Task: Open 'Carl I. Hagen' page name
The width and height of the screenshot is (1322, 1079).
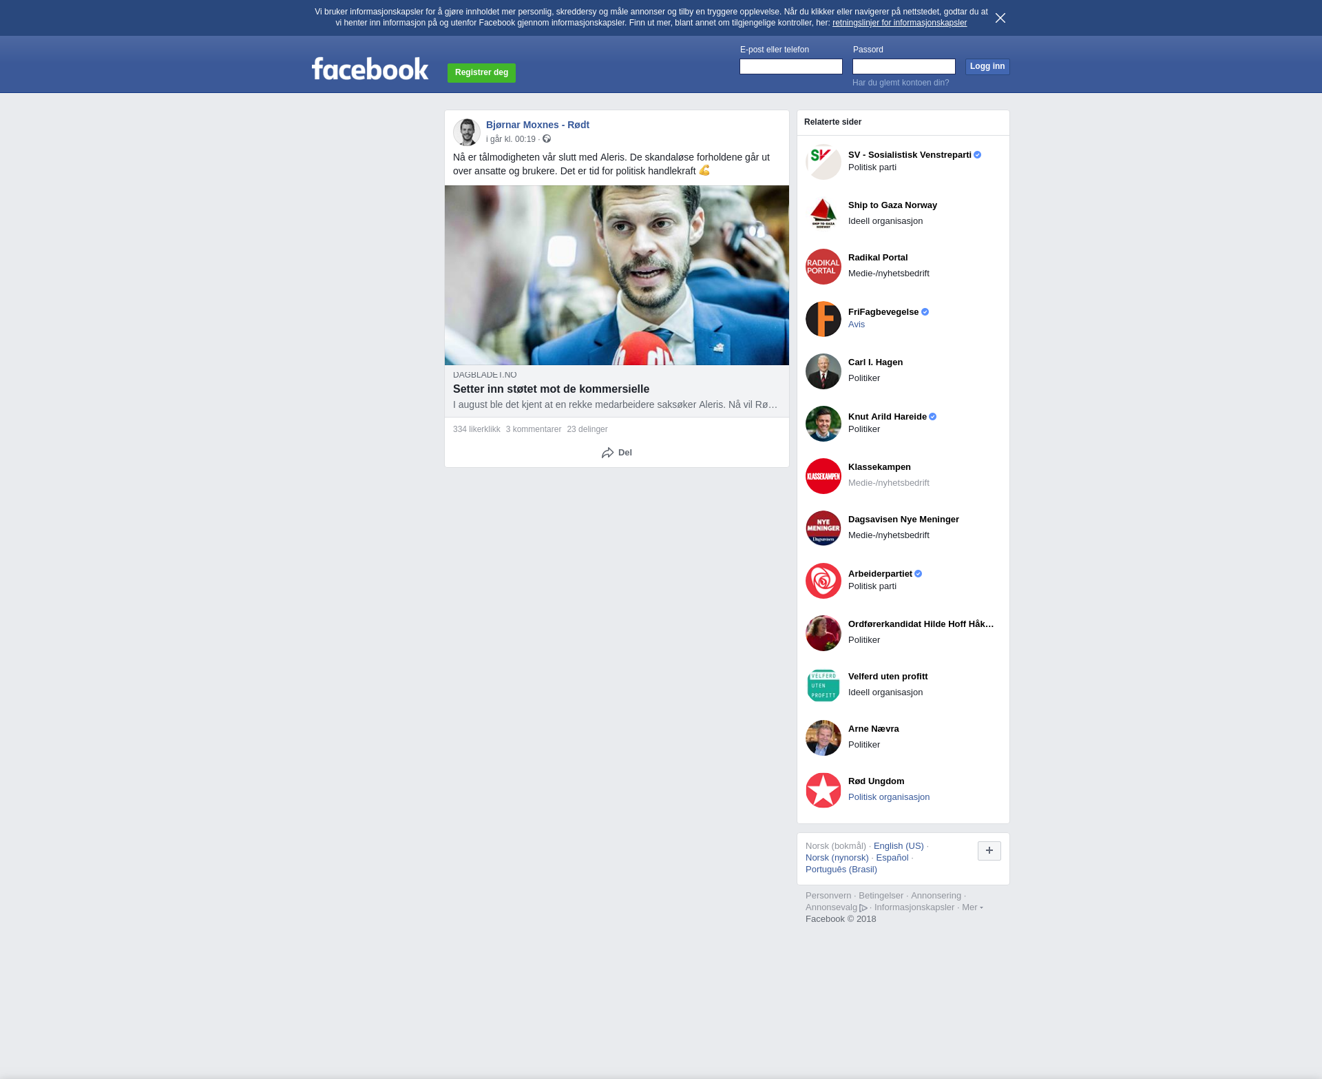Action: 875,362
